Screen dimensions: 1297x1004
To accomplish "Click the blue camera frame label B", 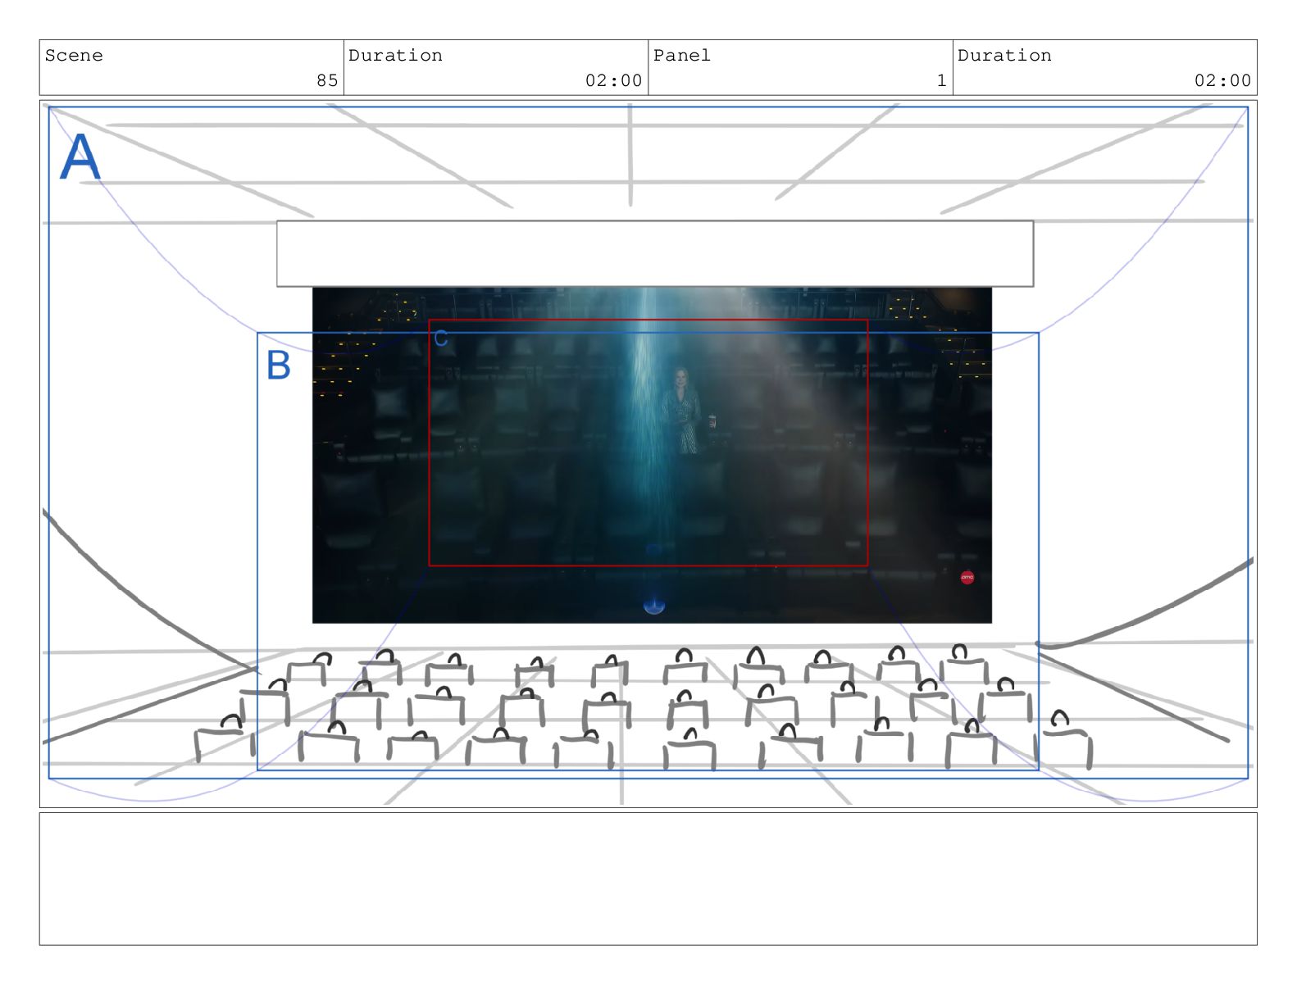I will point(279,365).
